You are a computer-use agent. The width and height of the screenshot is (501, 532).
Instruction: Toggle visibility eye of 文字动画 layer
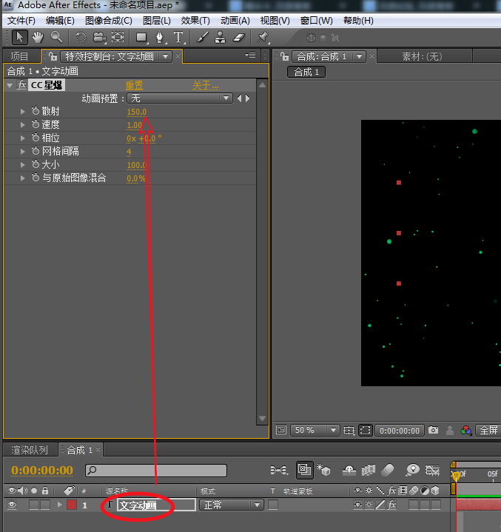point(10,505)
